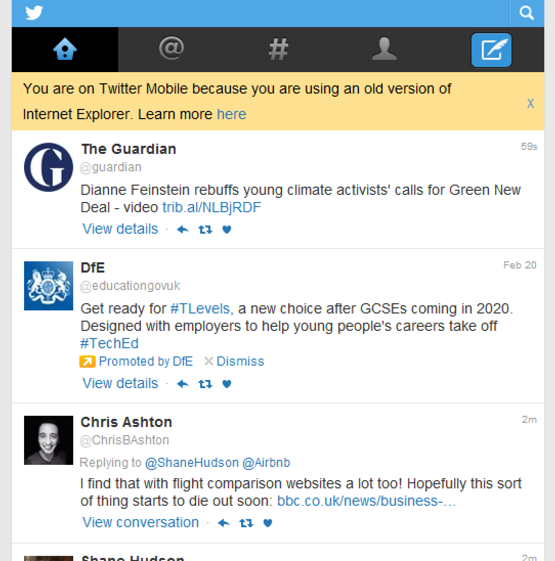Retweet the DfE tweet
This screenshot has height=561, width=555.
[205, 384]
